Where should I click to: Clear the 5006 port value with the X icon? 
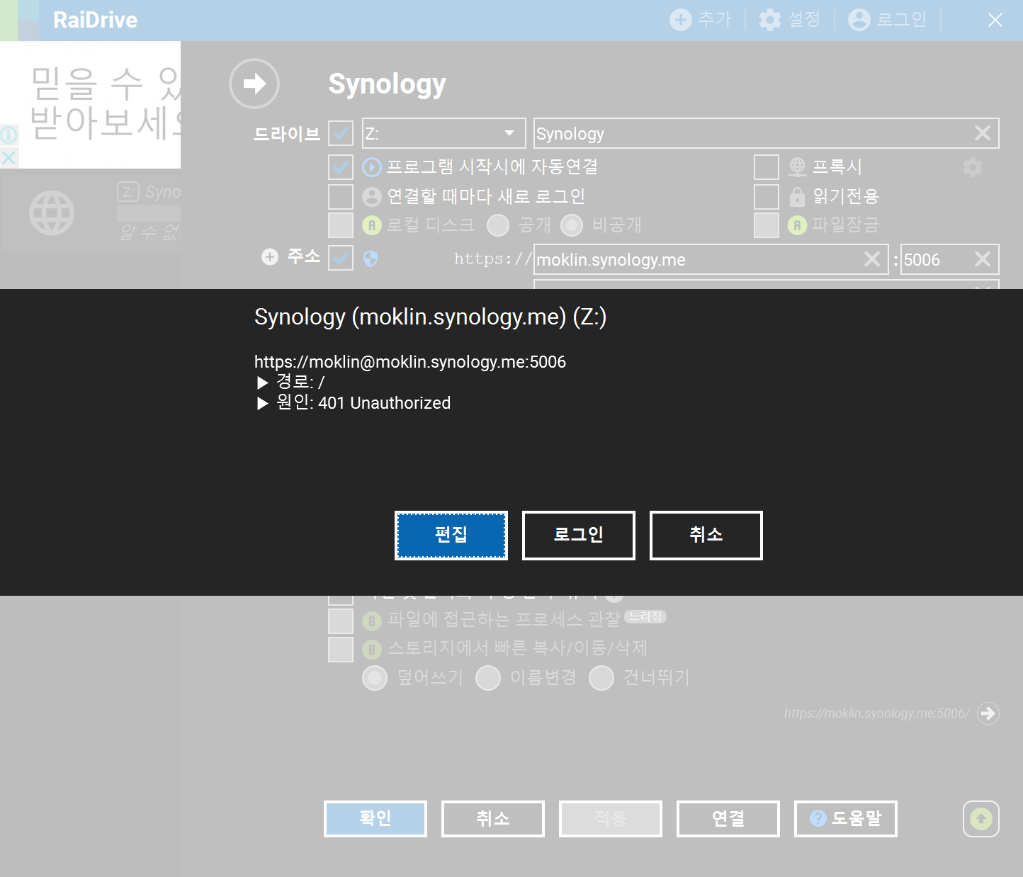983,259
